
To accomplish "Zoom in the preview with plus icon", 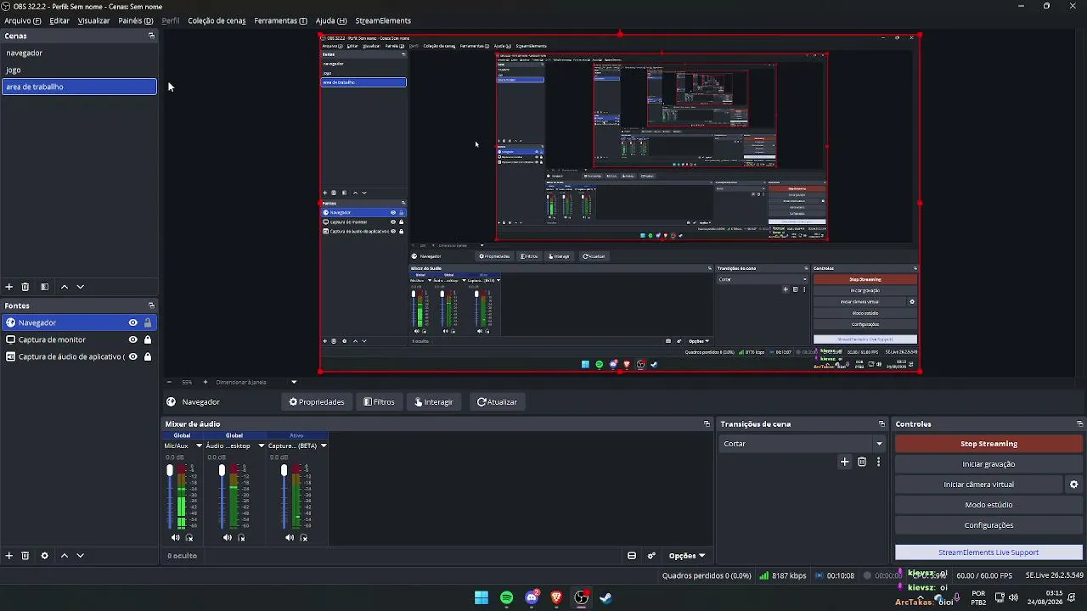I will 205,382.
